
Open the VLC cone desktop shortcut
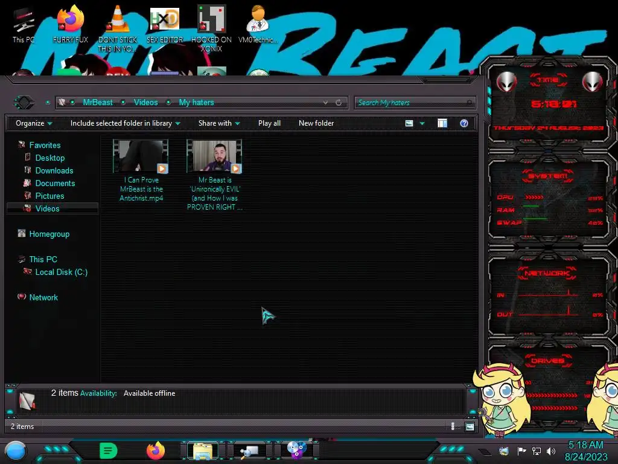(x=118, y=28)
